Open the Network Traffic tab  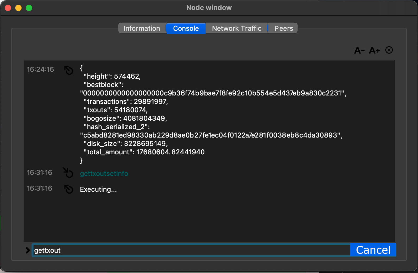(x=237, y=28)
